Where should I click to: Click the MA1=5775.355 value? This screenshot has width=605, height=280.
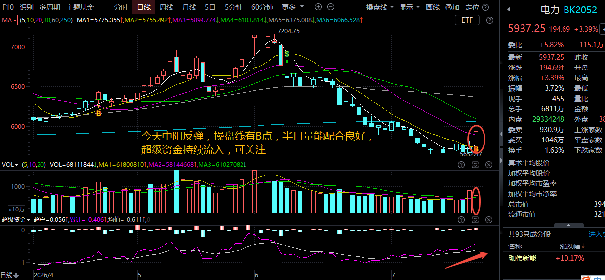point(99,20)
